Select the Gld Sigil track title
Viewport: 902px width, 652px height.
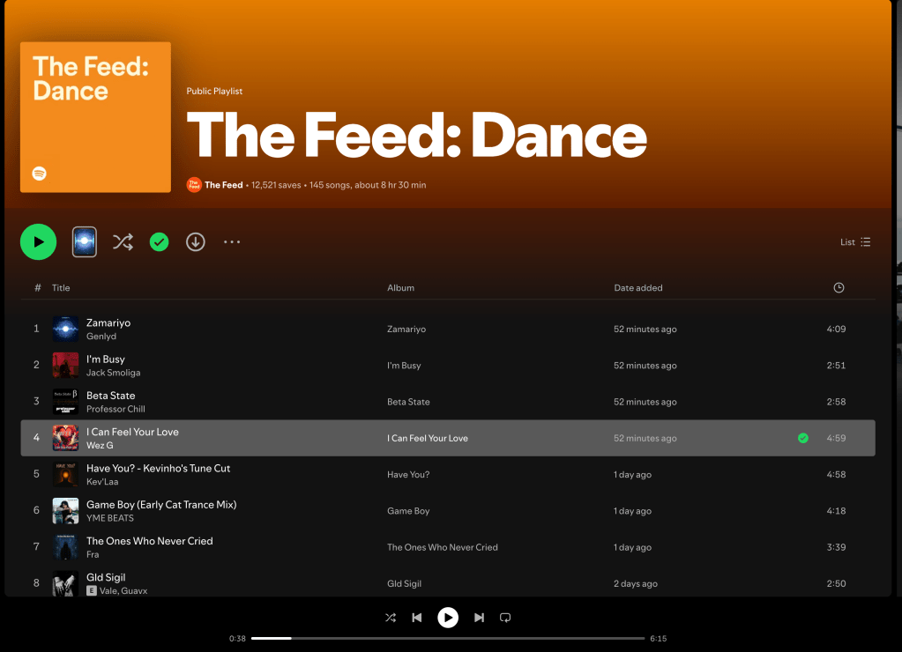click(106, 577)
